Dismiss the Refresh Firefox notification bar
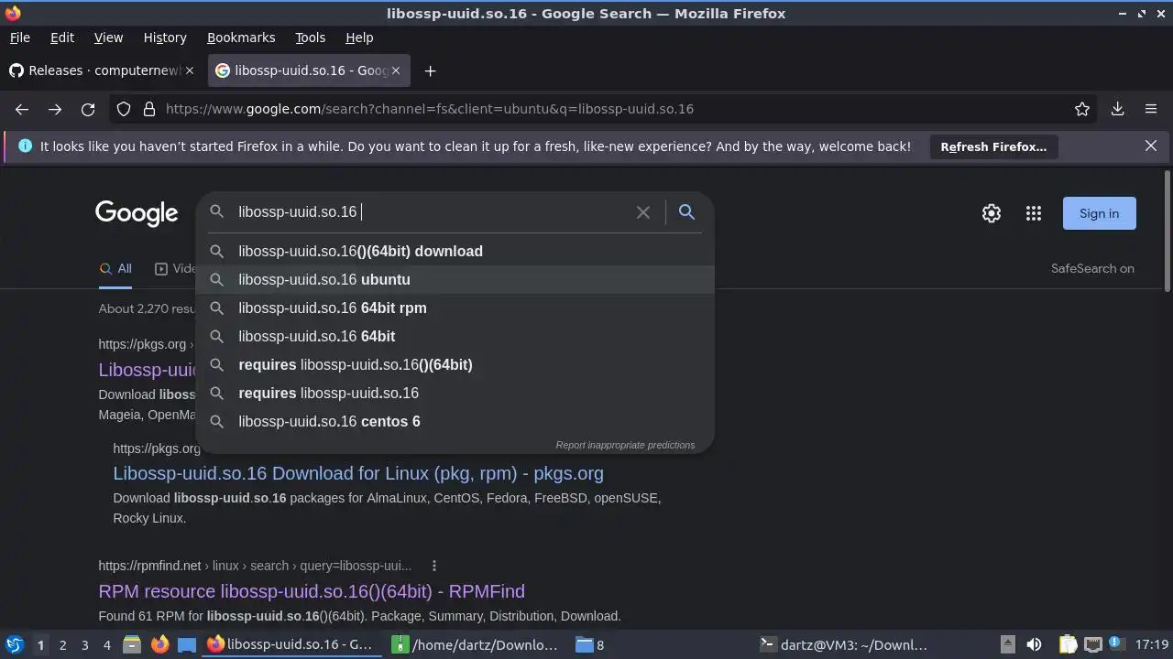 tap(1151, 146)
